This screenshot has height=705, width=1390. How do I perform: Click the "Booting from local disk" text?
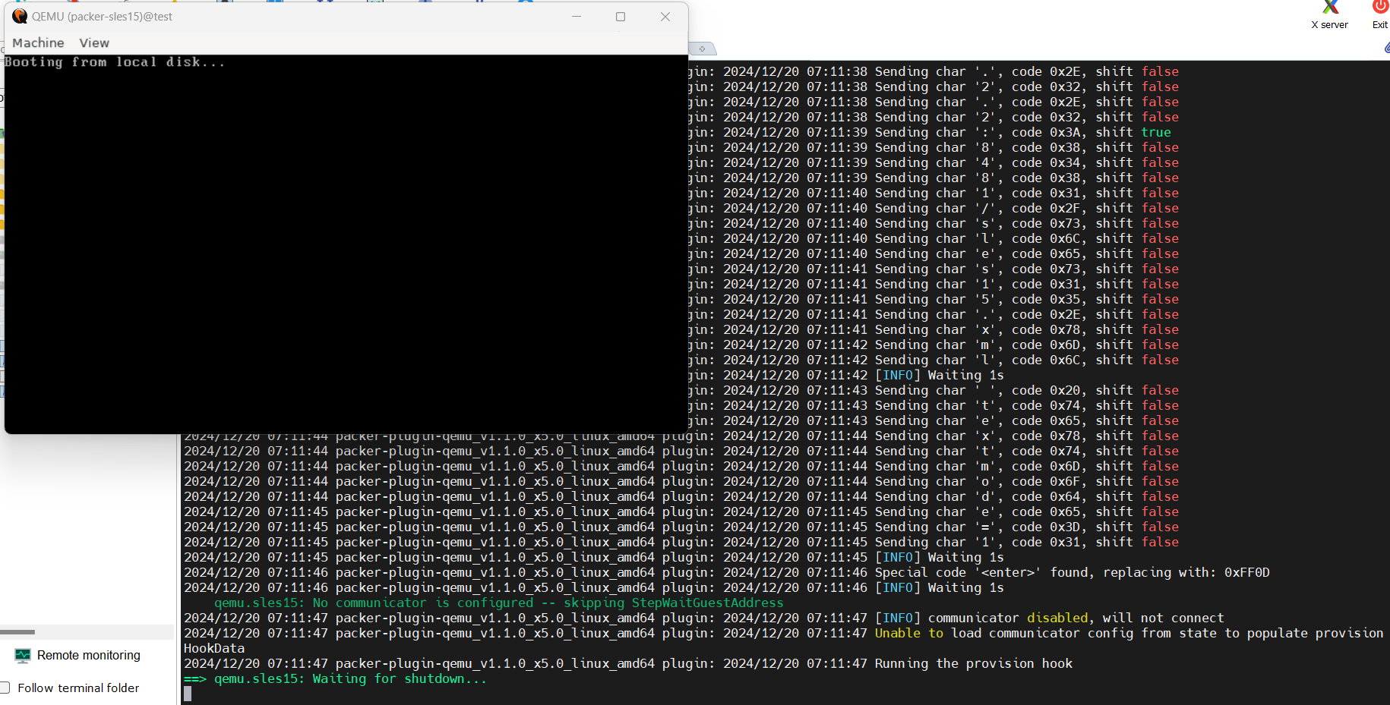[x=115, y=62]
